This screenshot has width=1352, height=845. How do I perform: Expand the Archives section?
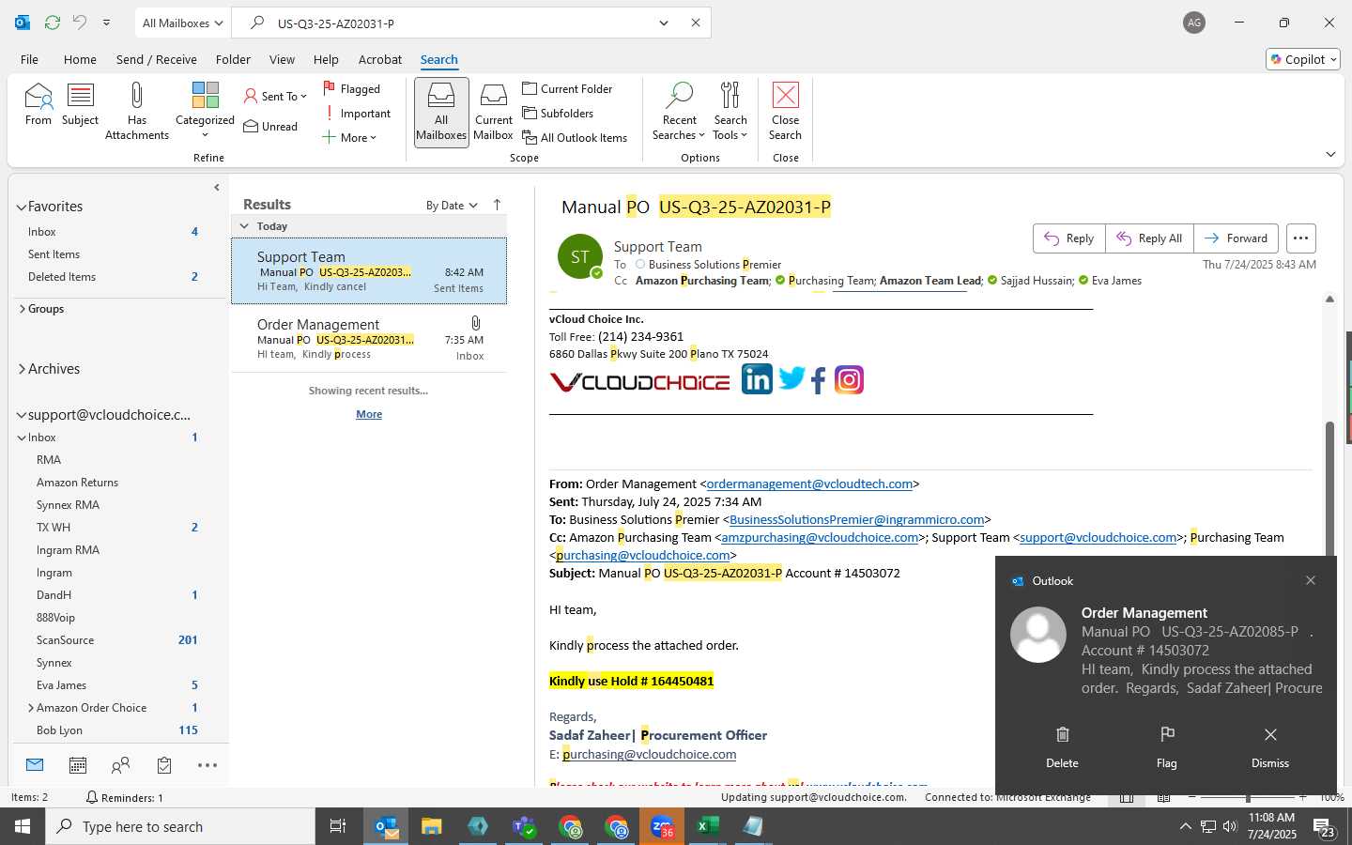point(22,369)
